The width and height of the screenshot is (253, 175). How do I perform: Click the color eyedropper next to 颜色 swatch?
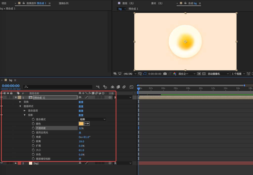click(87, 124)
